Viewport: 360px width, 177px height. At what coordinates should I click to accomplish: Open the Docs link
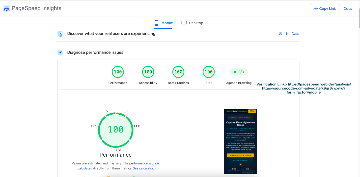click(x=348, y=9)
